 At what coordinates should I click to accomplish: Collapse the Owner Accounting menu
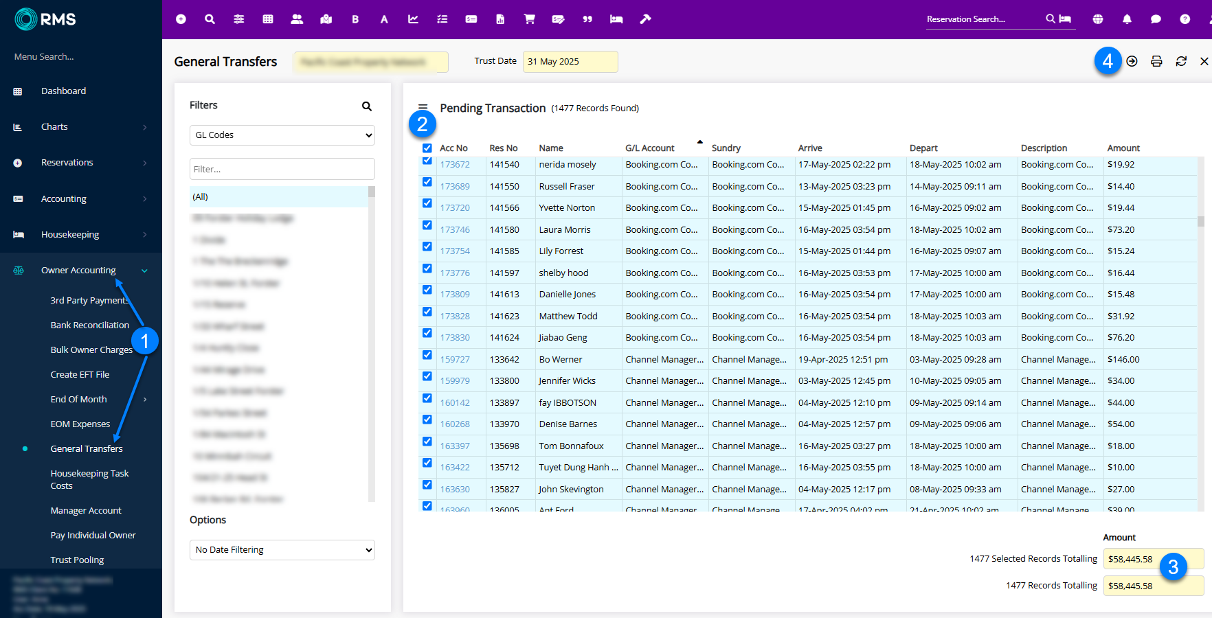pyautogui.click(x=78, y=271)
